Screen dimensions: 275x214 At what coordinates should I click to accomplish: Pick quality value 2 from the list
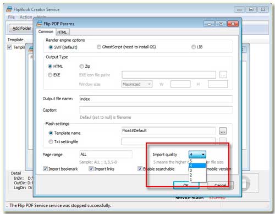(197, 175)
